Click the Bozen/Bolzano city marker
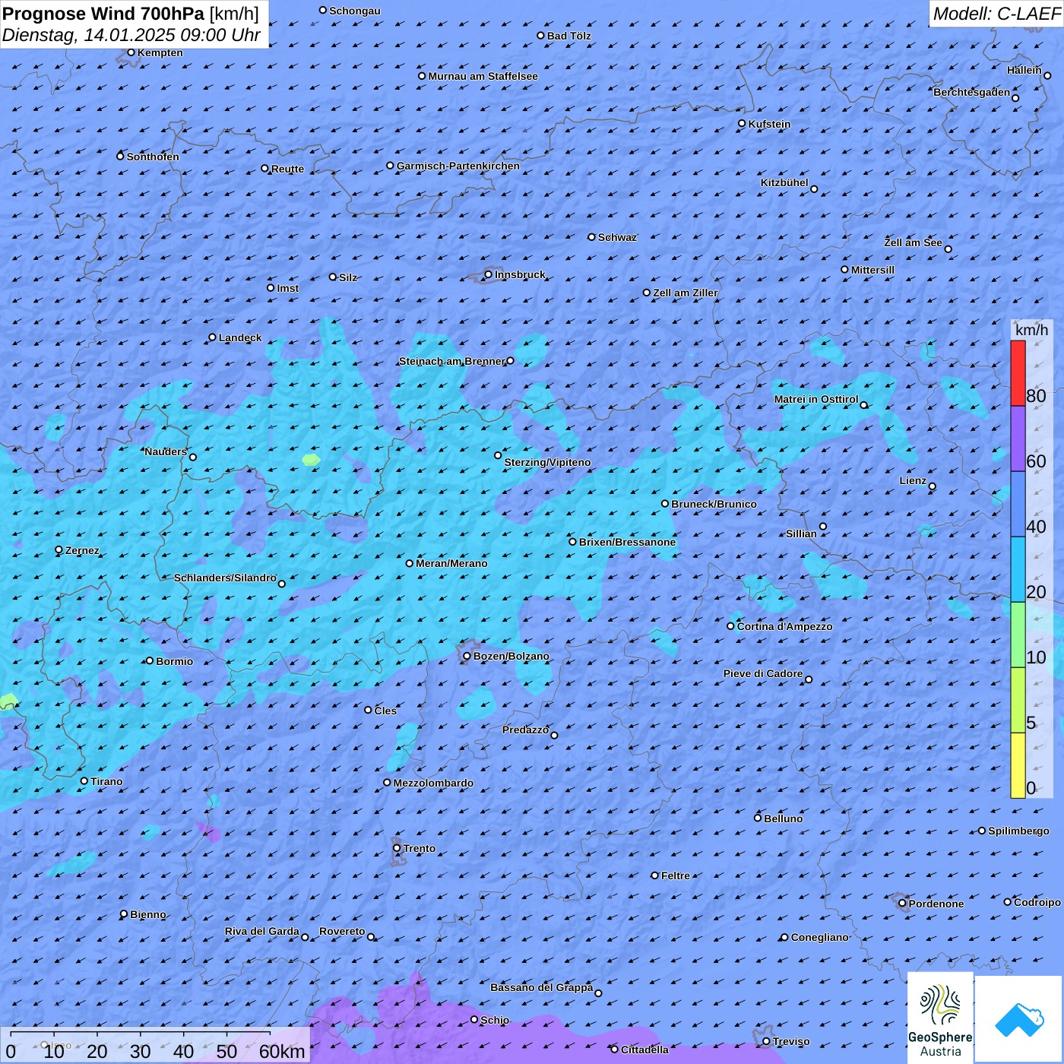The width and height of the screenshot is (1064, 1064). click(x=467, y=656)
